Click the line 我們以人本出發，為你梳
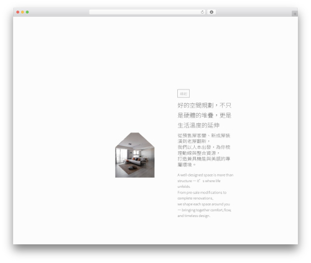Viewport: 311px width, 263px height. coord(204,147)
